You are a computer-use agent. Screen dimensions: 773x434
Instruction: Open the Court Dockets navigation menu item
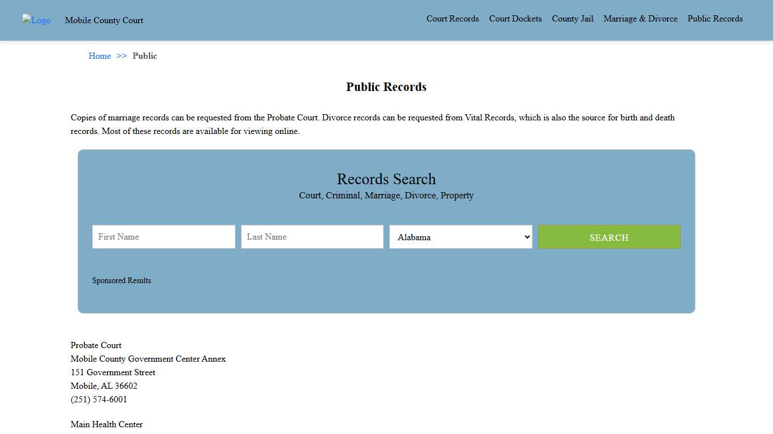point(515,19)
